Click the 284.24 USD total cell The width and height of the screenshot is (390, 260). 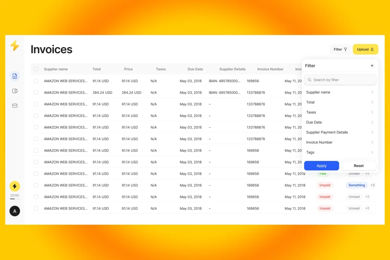(x=102, y=93)
